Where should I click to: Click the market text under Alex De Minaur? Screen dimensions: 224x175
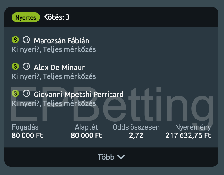point(54,76)
